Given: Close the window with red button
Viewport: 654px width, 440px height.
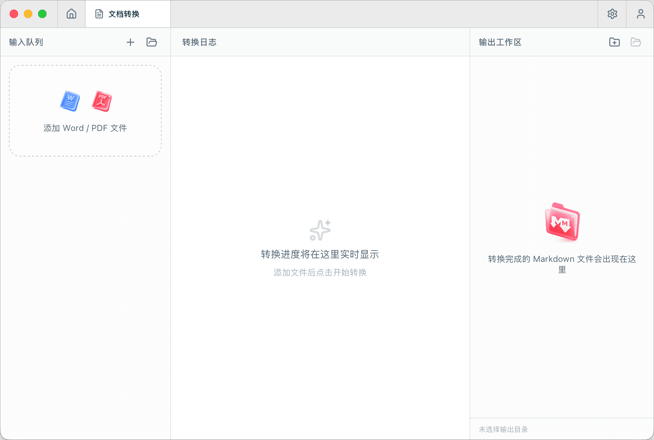Looking at the screenshot, I should (x=14, y=14).
